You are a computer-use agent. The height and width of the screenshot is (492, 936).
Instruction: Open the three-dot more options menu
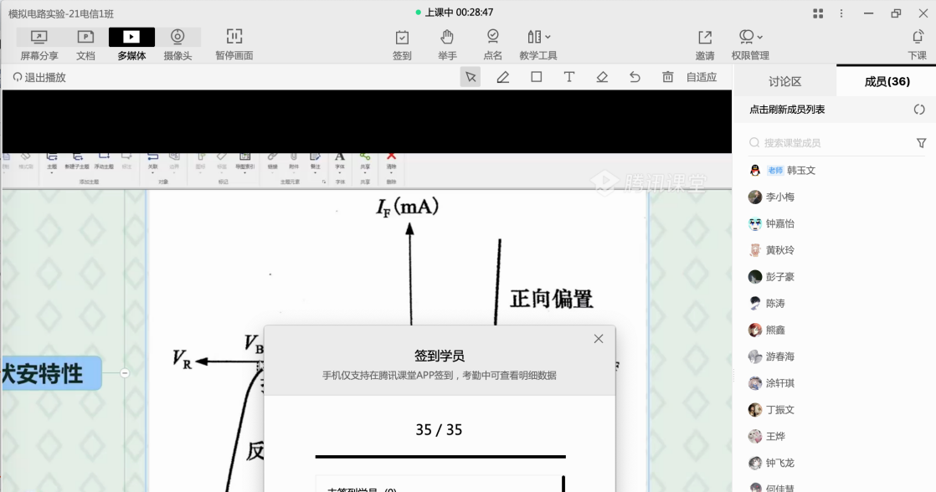point(841,13)
